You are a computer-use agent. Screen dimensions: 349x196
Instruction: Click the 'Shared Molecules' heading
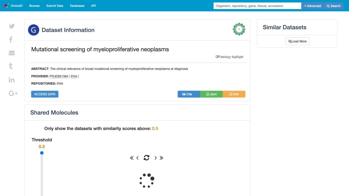pyautogui.click(x=54, y=113)
